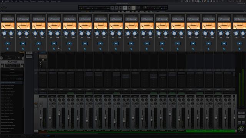
Task: Click the VU meter on the eighth summing strip
Action: click(116, 26)
